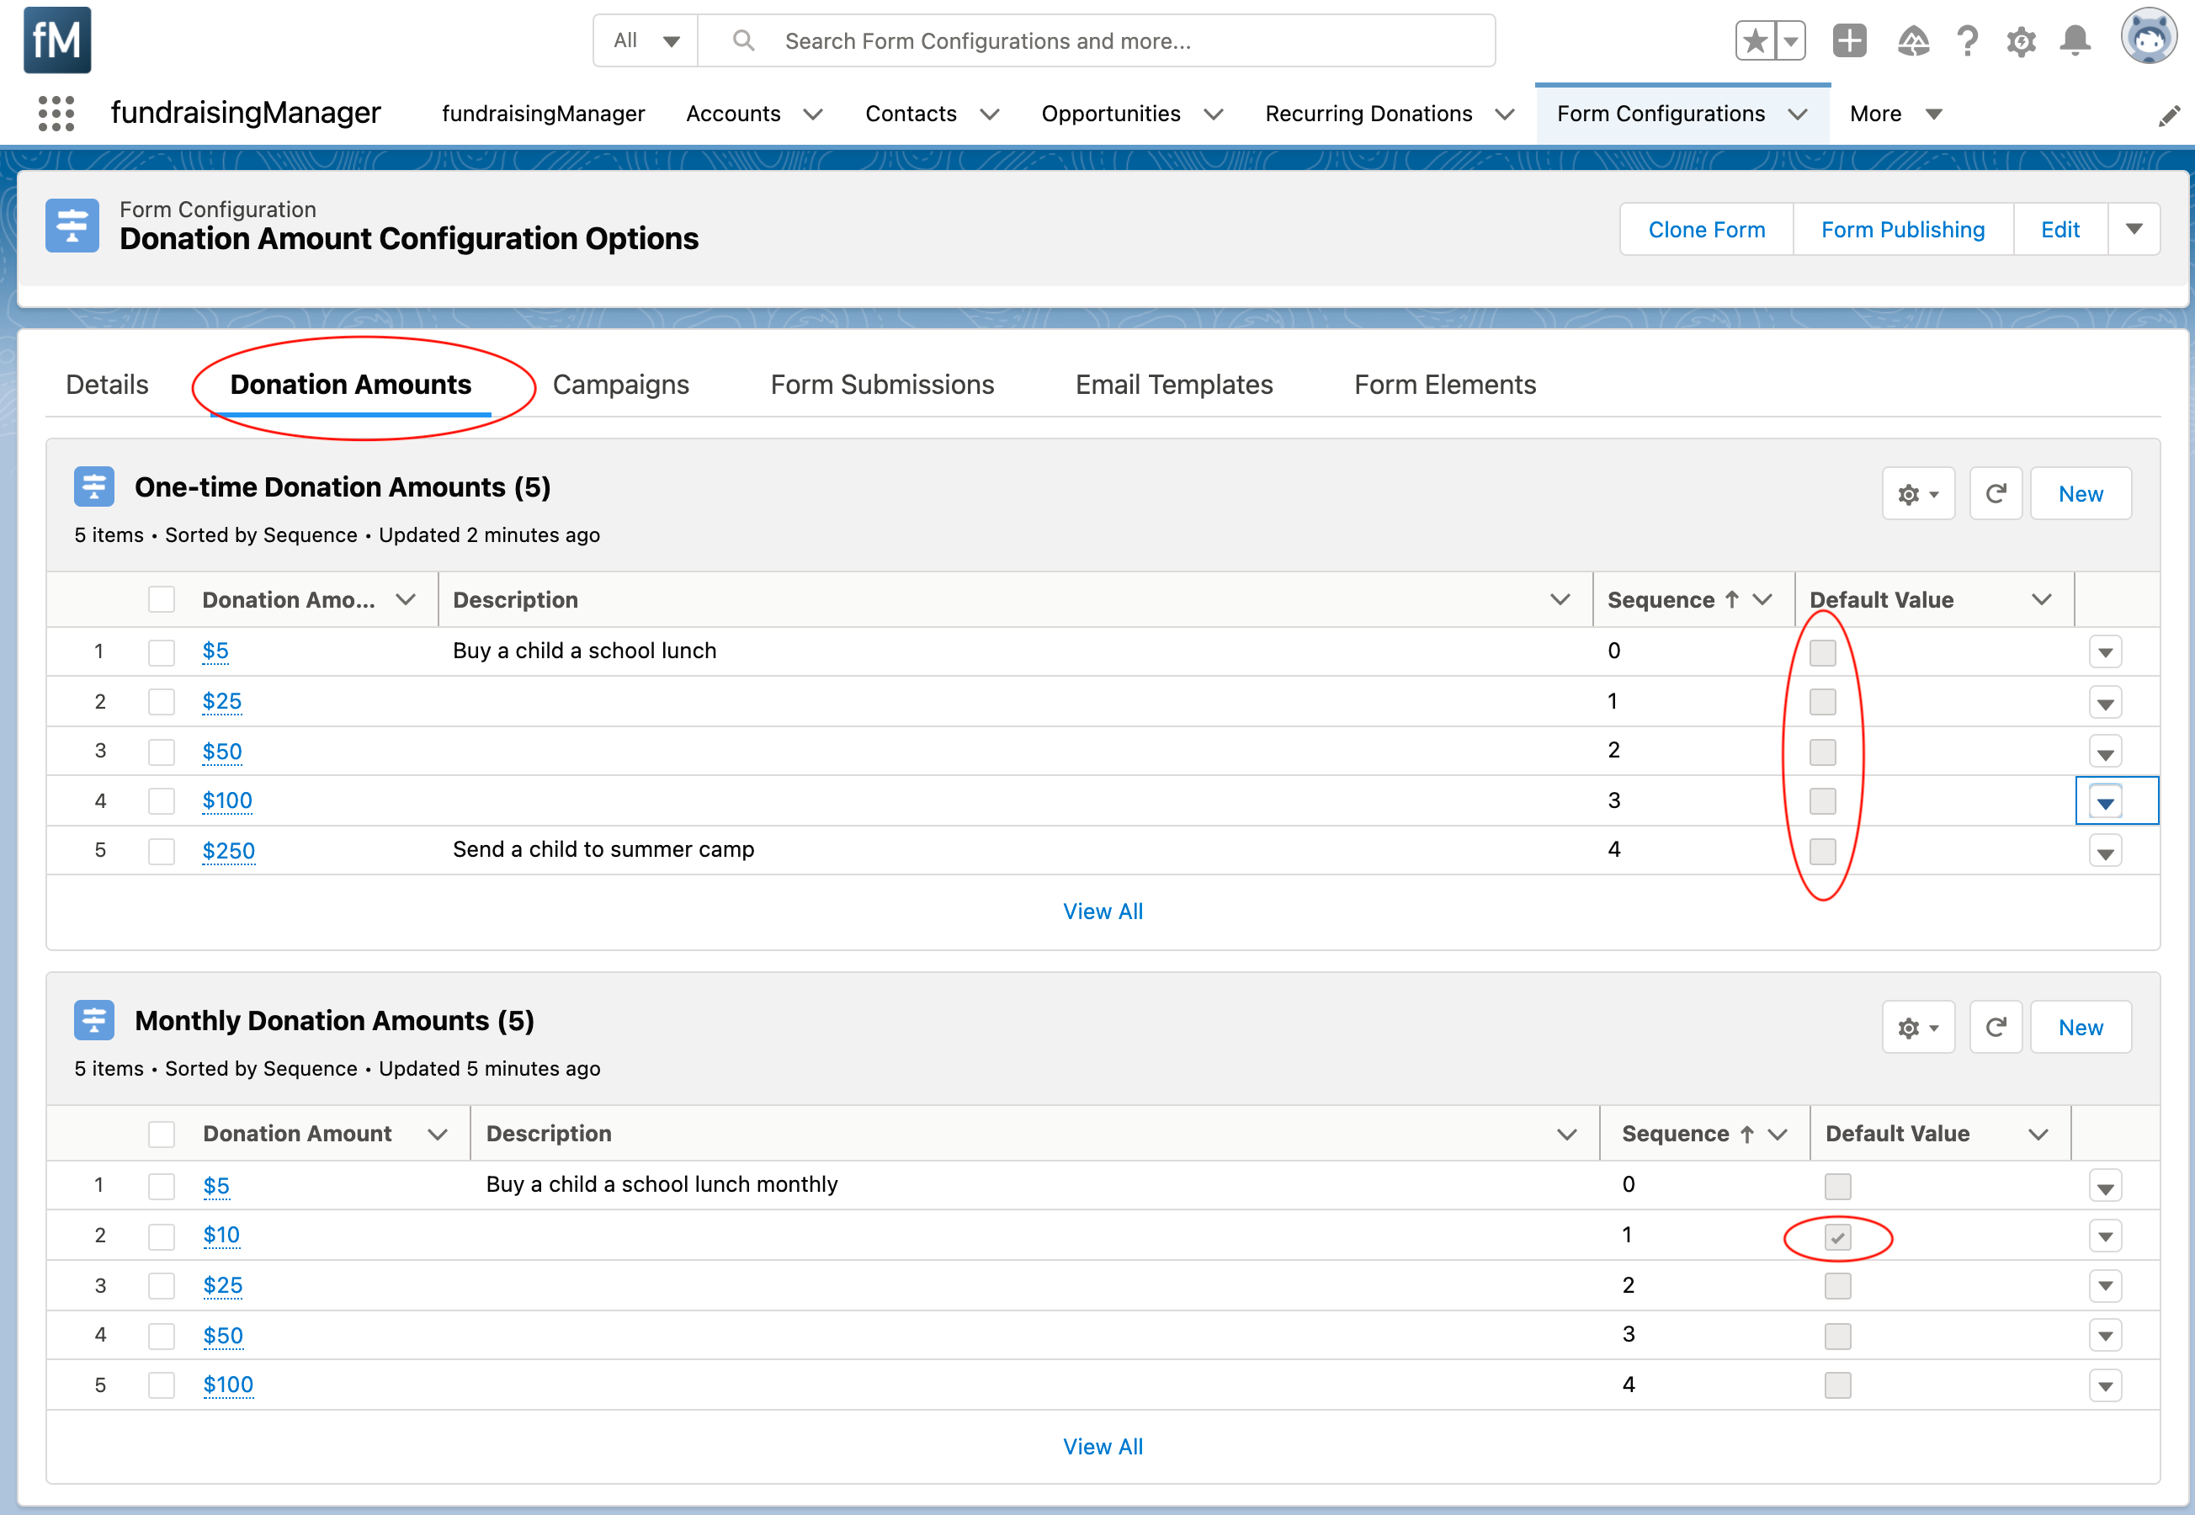Viewport: 2195px width, 1515px height.
Task: Open the App Launcher grid icon
Action: coord(56,113)
